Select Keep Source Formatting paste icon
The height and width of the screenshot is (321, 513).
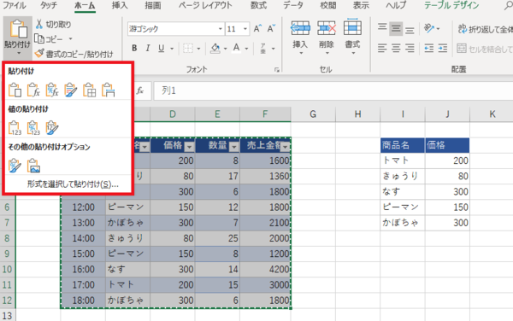click(71, 90)
